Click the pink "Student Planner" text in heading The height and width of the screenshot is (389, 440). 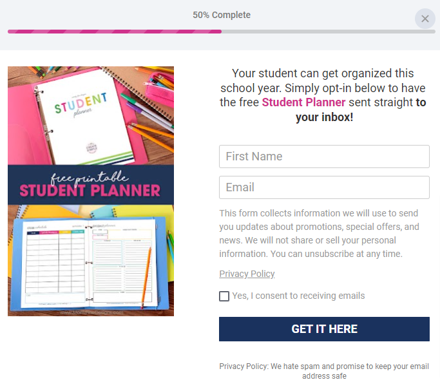[303, 102]
